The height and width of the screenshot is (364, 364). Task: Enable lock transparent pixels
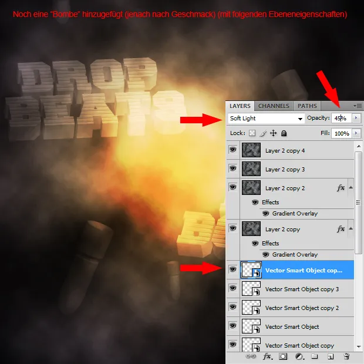[x=252, y=134]
